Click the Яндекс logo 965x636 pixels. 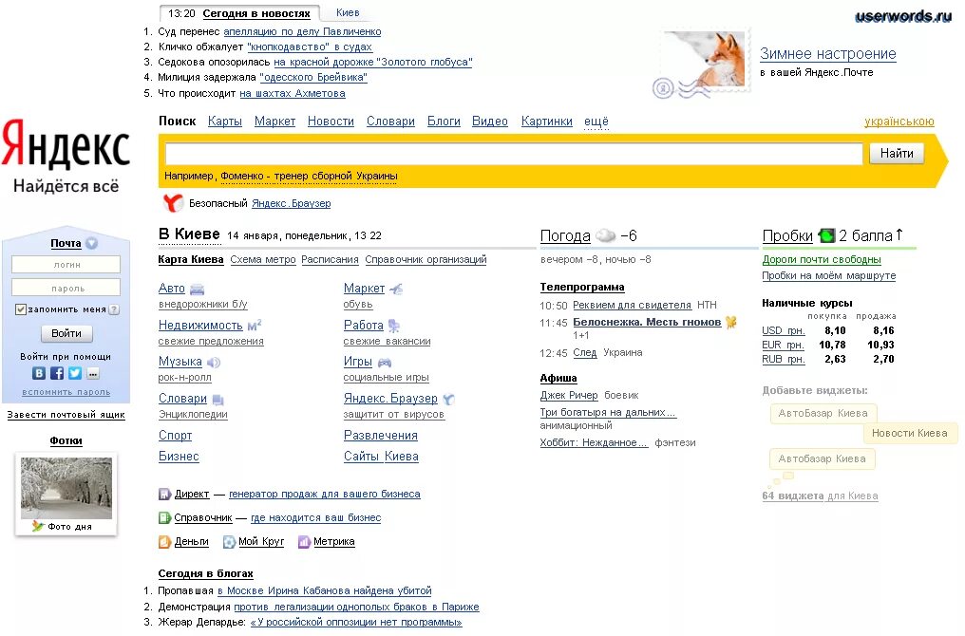pos(66,143)
